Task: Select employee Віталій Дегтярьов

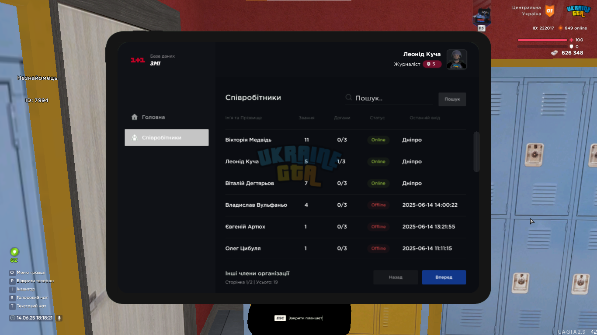Action: pyautogui.click(x=250, y=183)
